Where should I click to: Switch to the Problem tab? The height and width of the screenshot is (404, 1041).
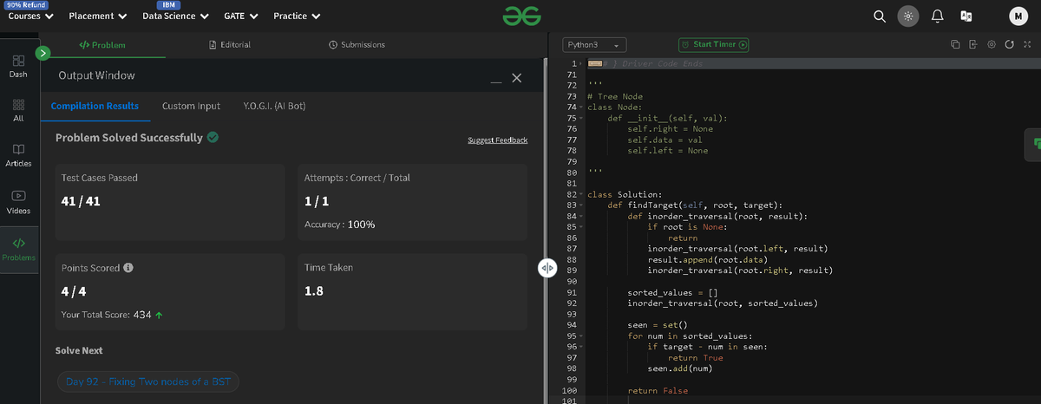(102, 44)
